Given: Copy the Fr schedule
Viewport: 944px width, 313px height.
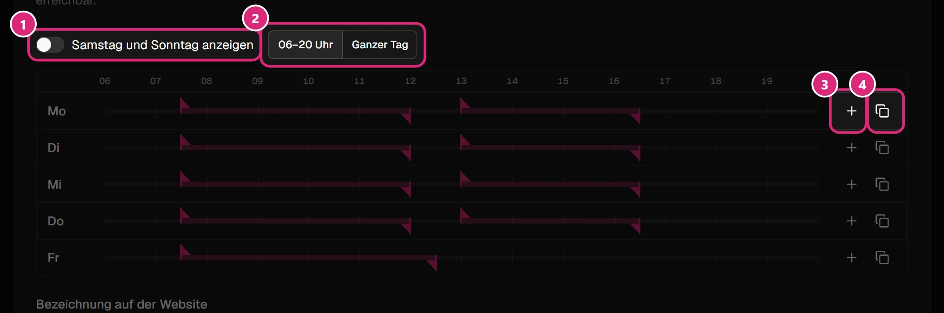Looking at the screenshot, I should (x=882, y=258).
